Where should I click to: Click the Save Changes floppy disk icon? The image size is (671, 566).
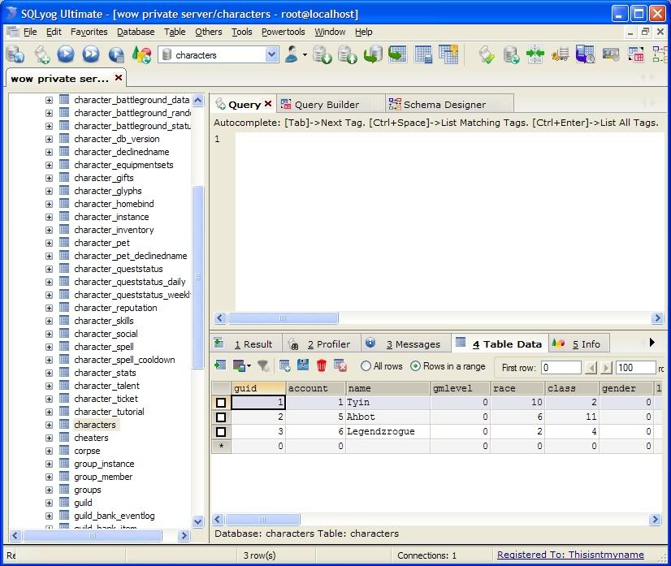(303, 365)
